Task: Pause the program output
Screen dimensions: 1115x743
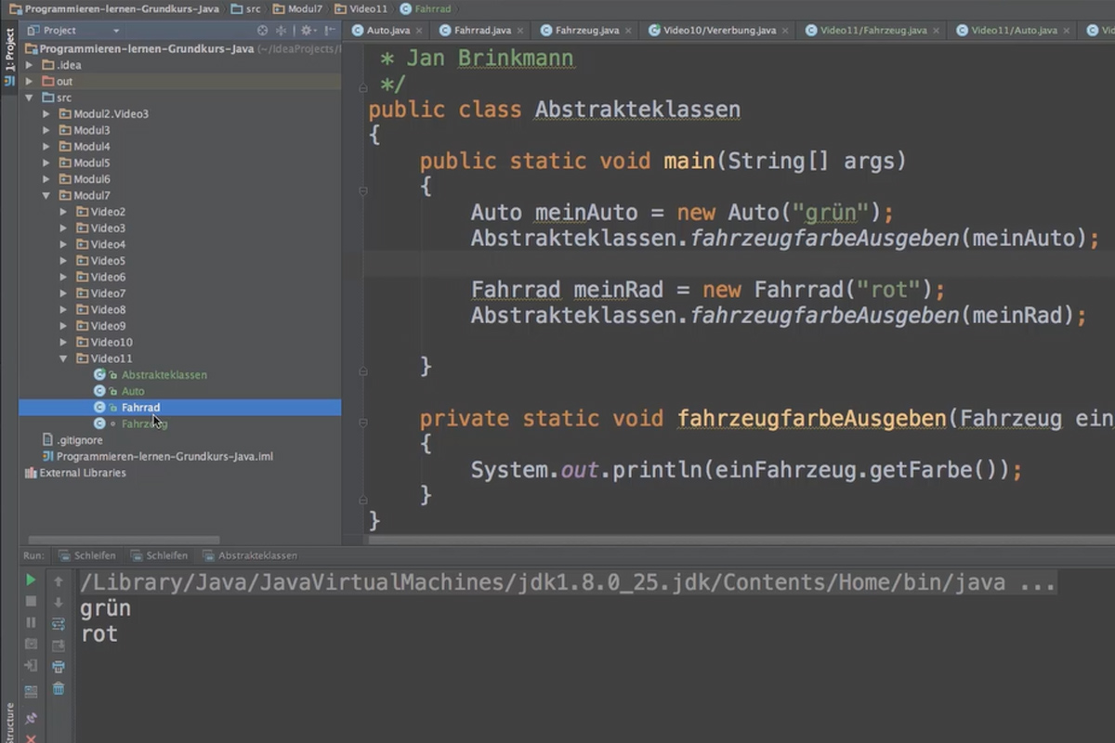Action: (x=31, y=623)
